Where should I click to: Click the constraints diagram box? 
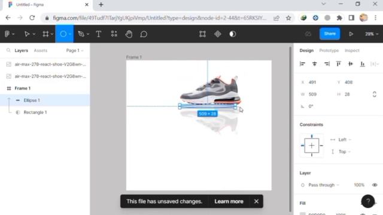click(x=312, y=146)
